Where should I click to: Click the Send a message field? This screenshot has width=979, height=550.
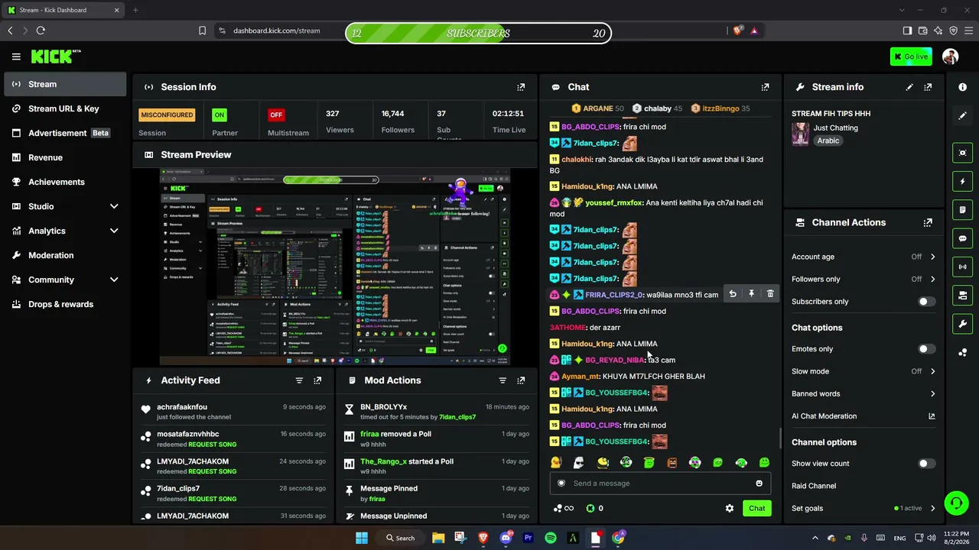tap(660, 484)
